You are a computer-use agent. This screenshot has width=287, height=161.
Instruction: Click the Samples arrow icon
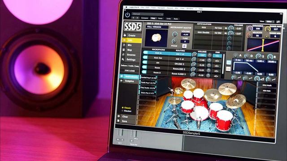point(121,80)
